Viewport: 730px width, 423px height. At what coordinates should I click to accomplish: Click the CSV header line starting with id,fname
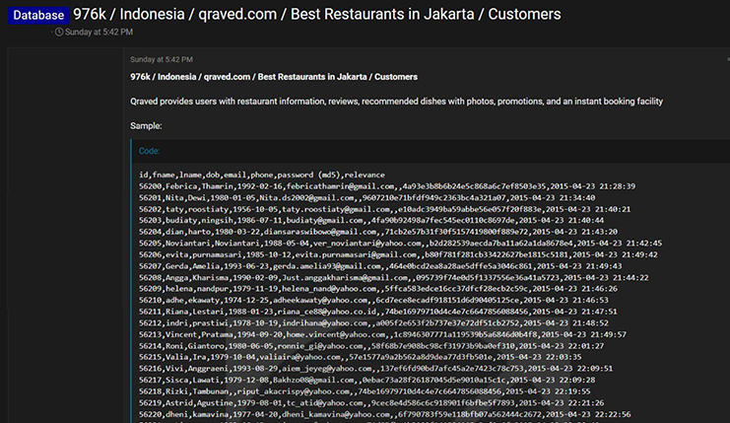(x=262, y=175)
